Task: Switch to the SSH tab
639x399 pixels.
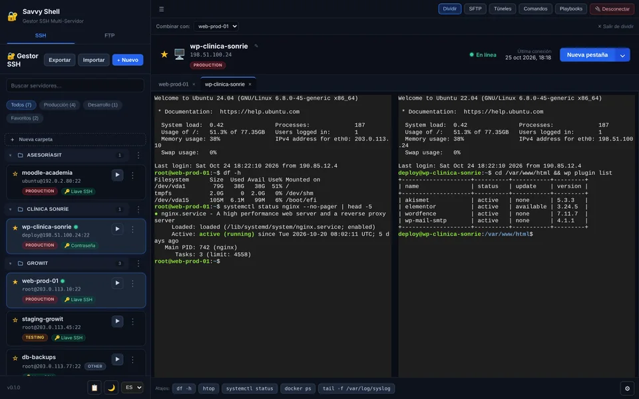Action: (41, 35)
